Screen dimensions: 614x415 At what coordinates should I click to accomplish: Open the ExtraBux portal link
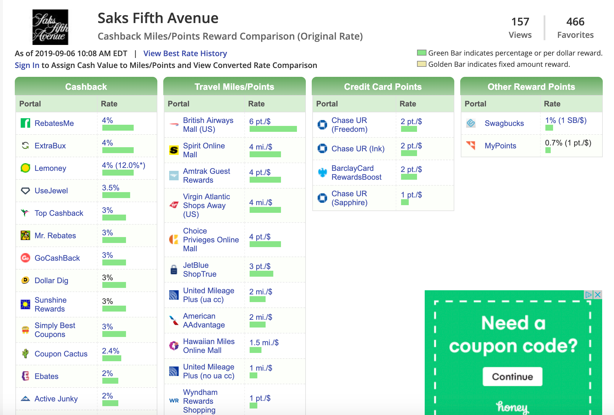coord(50,146)
